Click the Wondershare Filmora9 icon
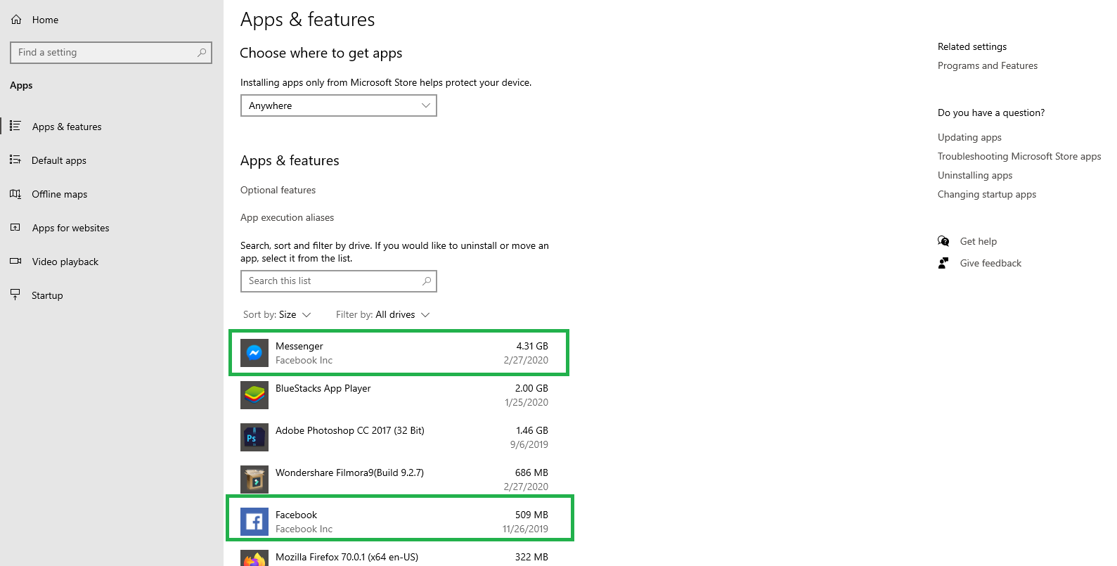The width and height of the screenshot is (1117, 566). tap(254, 480)
